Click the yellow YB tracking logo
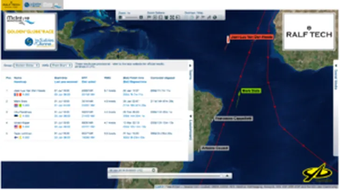The height and width of the screenshot is (190, 340). click(x=318, y=173)
